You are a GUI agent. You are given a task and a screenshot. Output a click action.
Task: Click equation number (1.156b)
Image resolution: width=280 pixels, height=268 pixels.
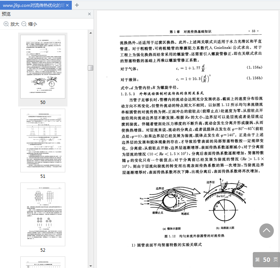pyautogui.click(x=255, y=78)
